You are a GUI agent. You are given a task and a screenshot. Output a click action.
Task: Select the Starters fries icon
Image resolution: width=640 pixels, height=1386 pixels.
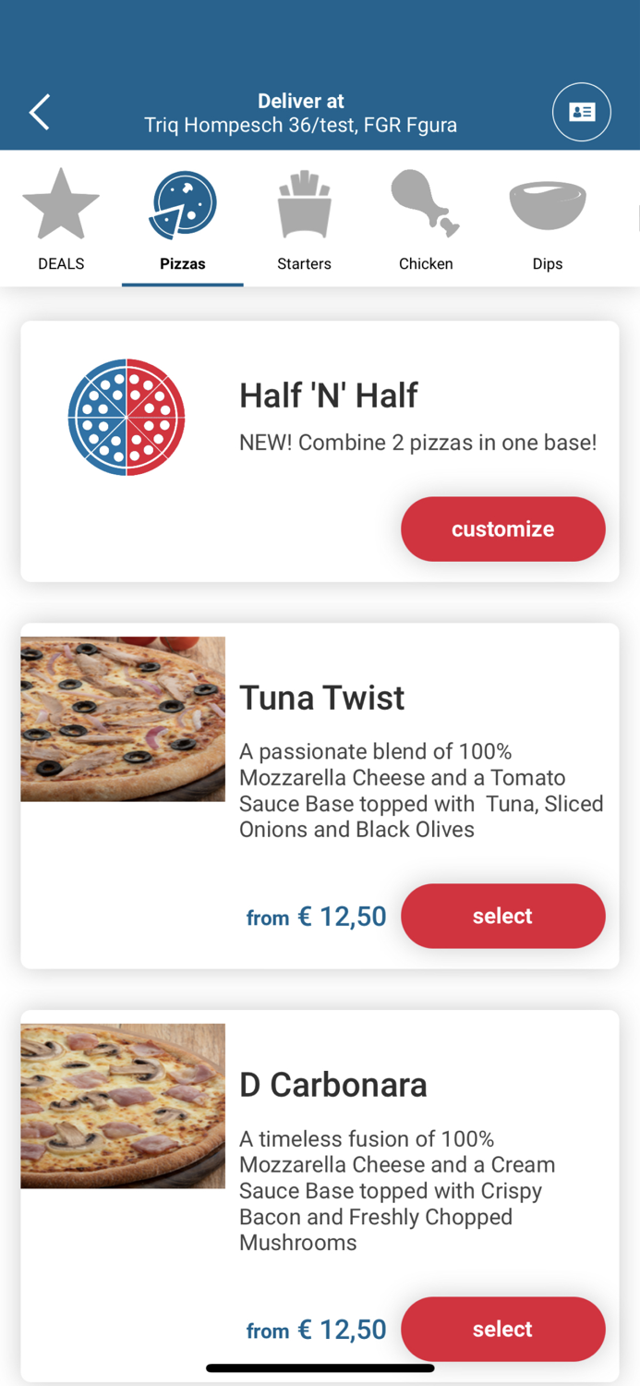click(x=304, y=203)
